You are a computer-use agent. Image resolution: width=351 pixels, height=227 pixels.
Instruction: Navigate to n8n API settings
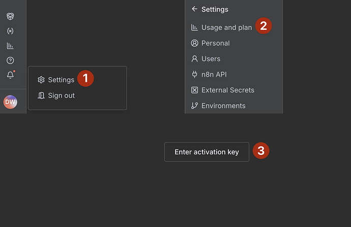coord(214,75)
